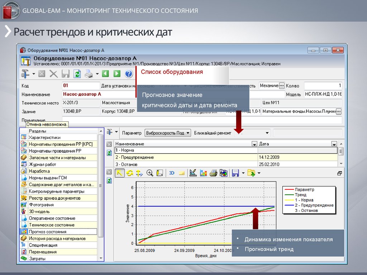Click the Код input field with 01

coord(81,86)
